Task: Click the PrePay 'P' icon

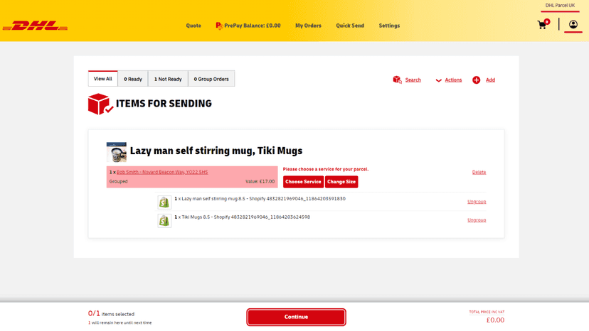Action: coord(219,26)
